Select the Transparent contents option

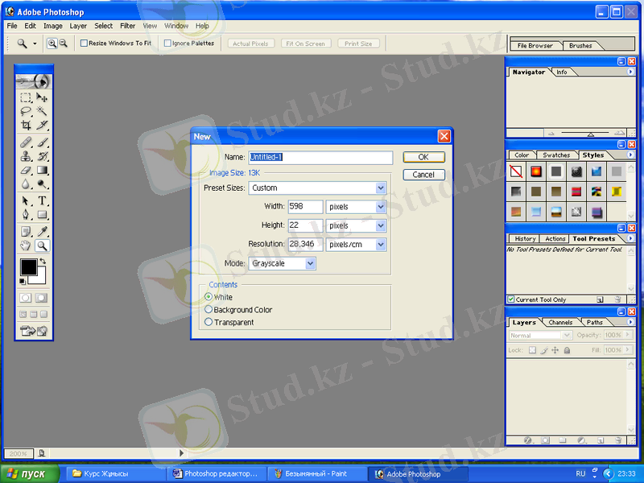click(x=209, y=323)
